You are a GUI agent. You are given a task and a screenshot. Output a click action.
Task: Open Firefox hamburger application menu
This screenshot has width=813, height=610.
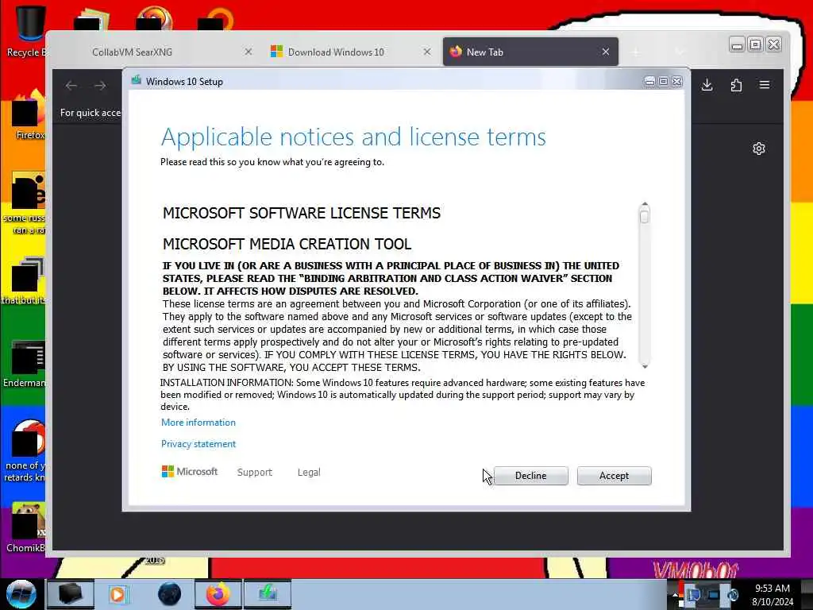[765, 85]
